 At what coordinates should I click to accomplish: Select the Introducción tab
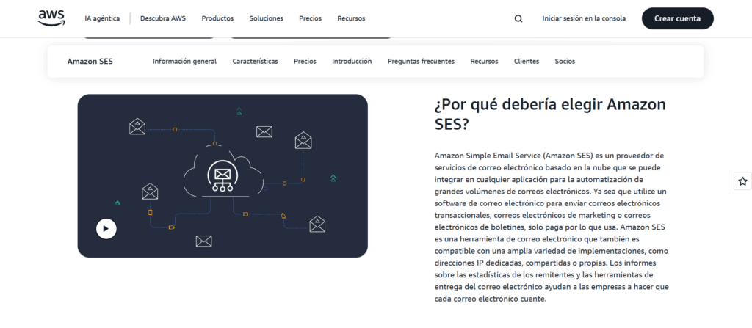click(352, 62)
